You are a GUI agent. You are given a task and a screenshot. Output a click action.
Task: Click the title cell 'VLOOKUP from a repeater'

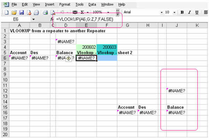coord(58,31)
